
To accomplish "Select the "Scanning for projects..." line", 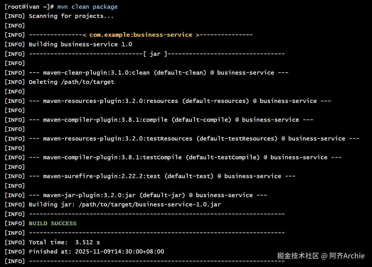I will (71, 16).
